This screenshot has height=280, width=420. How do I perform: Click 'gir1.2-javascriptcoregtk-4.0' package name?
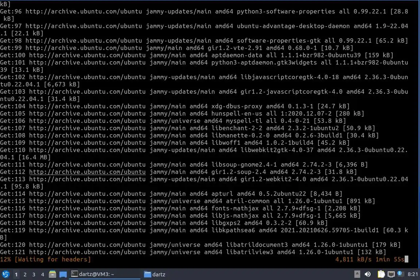291,92
